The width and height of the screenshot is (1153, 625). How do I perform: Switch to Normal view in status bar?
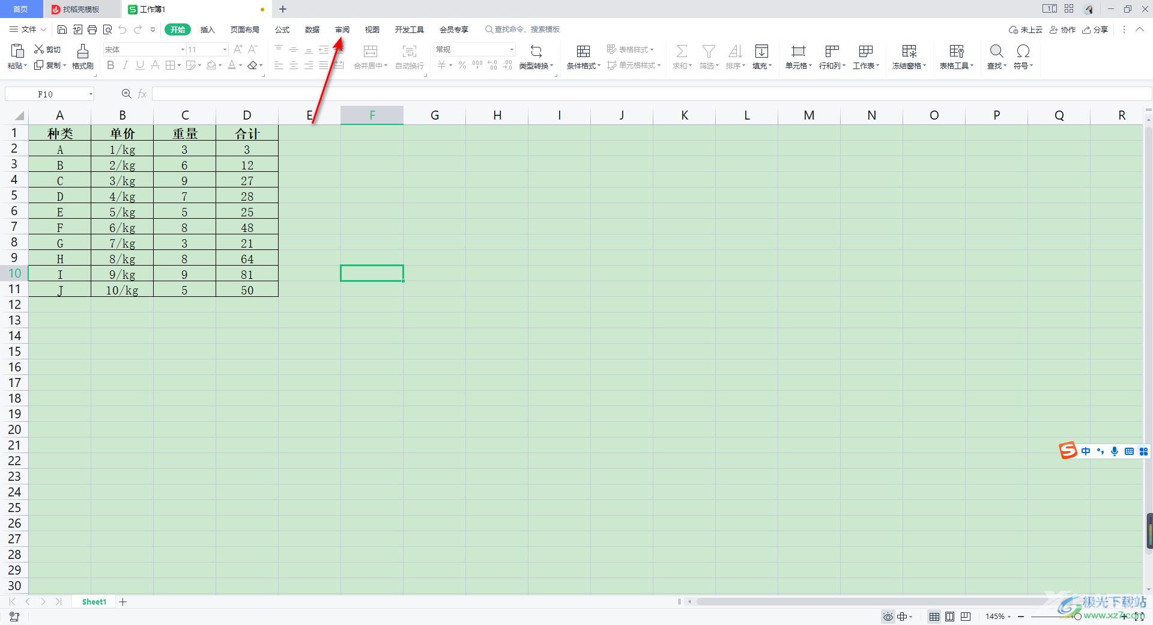pos(934,617)
